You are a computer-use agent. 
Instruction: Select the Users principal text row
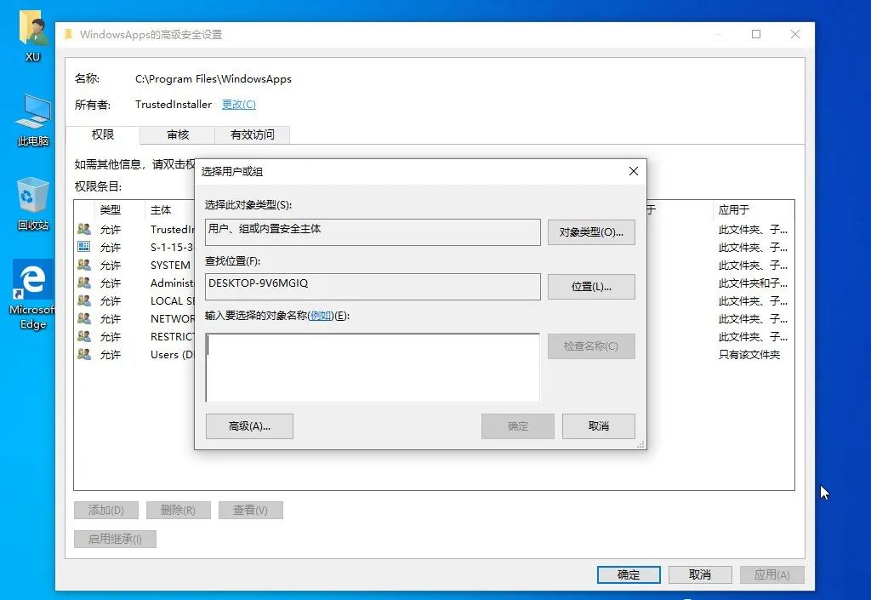(x=172, y=354)
